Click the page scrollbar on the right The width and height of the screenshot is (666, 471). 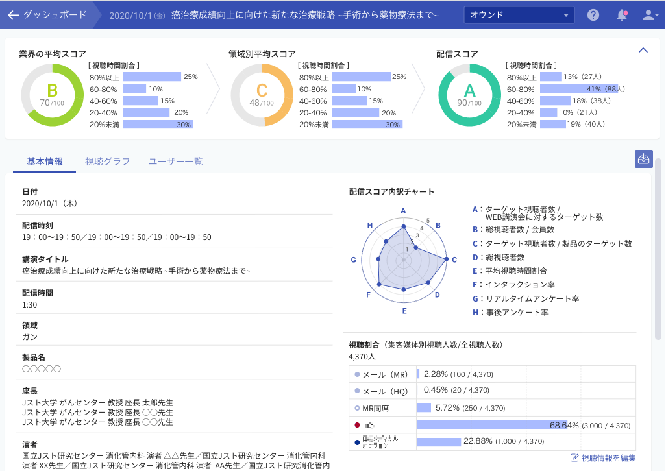[x=658, y=248]
